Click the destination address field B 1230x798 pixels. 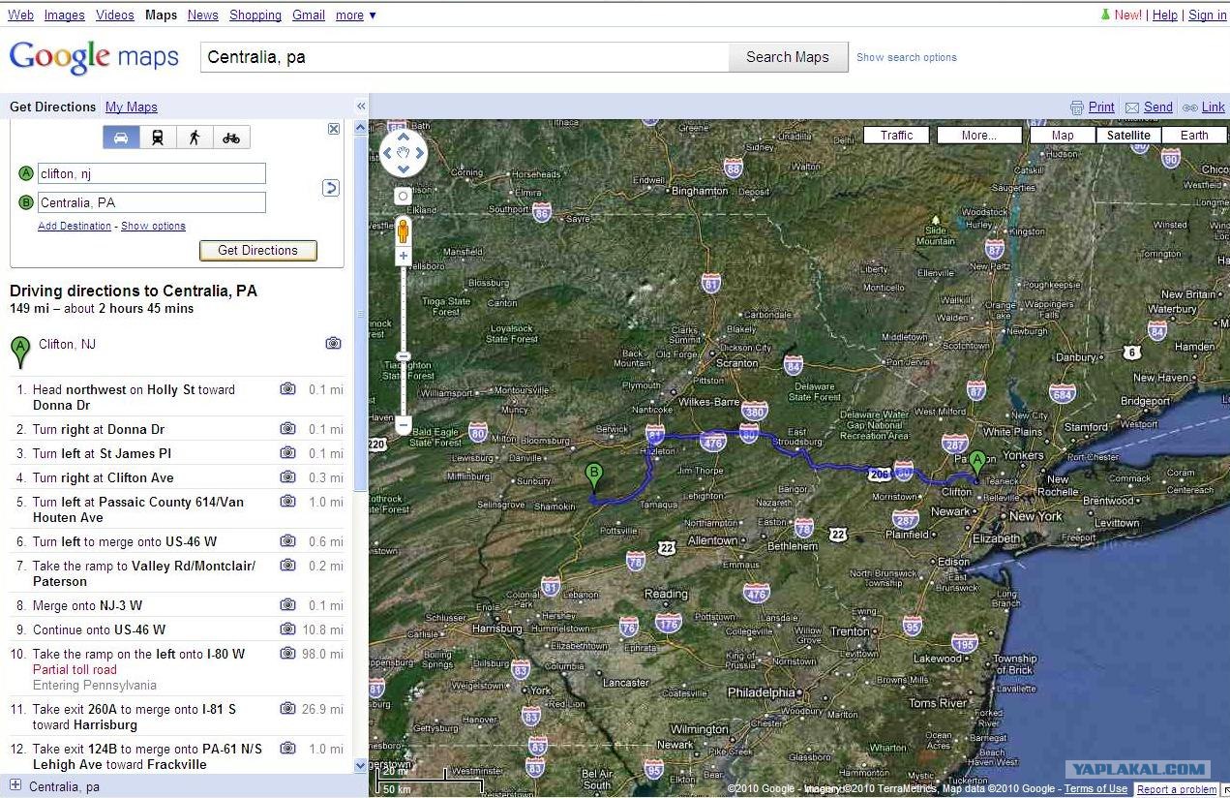click(x=152, y=202)
